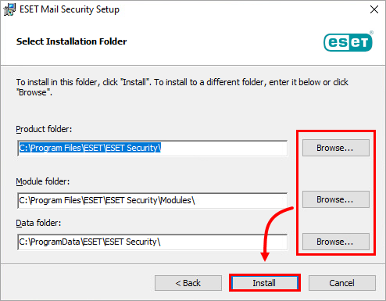
Task: Click the "Product folder:" label
Action: [44, 129]
